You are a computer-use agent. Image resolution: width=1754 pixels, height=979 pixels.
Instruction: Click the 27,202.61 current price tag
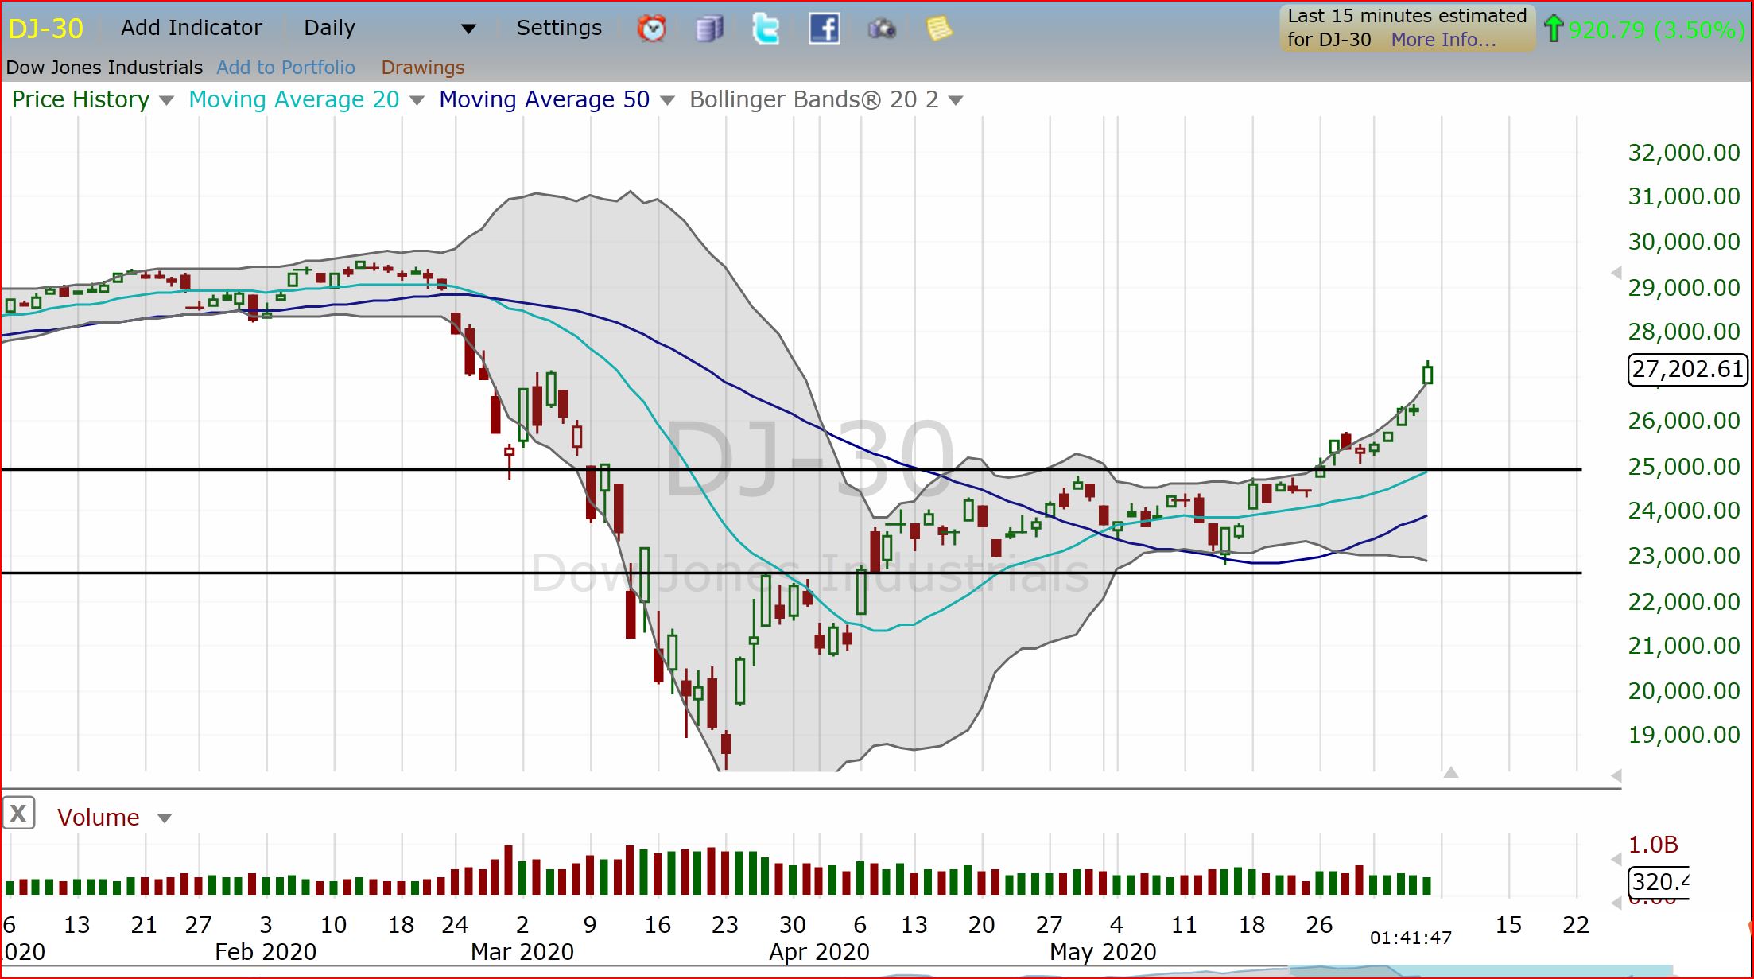1687,369
